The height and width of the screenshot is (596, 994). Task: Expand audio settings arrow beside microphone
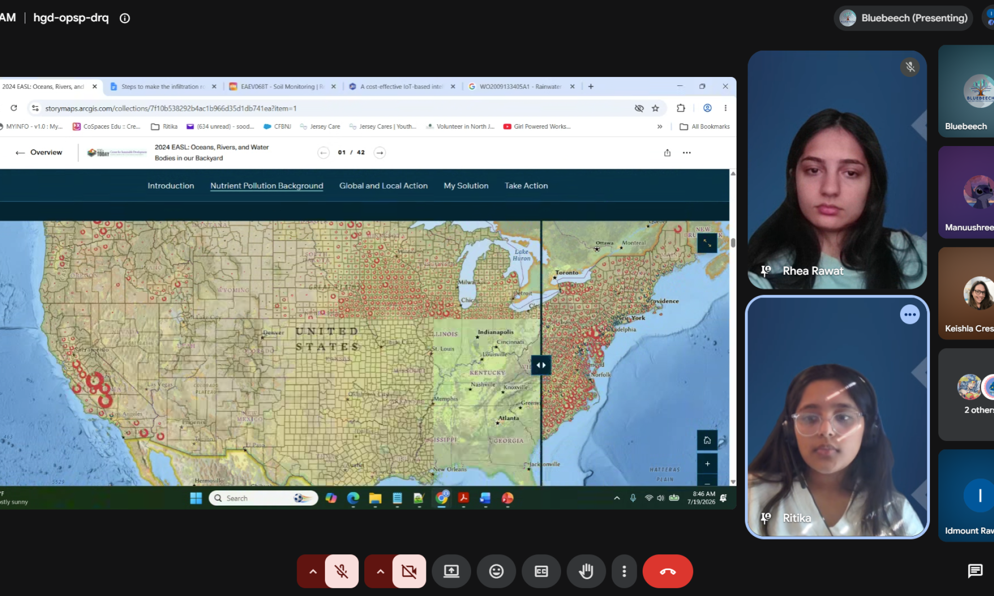tap(313, 571)
